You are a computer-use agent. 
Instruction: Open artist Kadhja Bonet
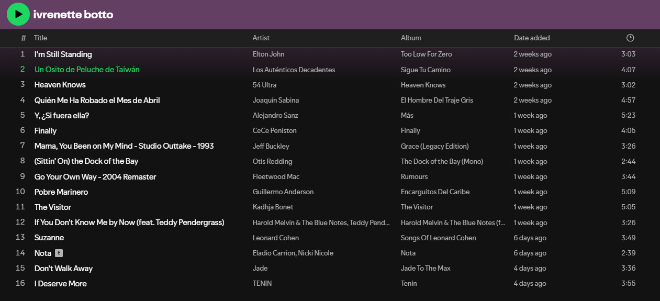tap(273, 207)
